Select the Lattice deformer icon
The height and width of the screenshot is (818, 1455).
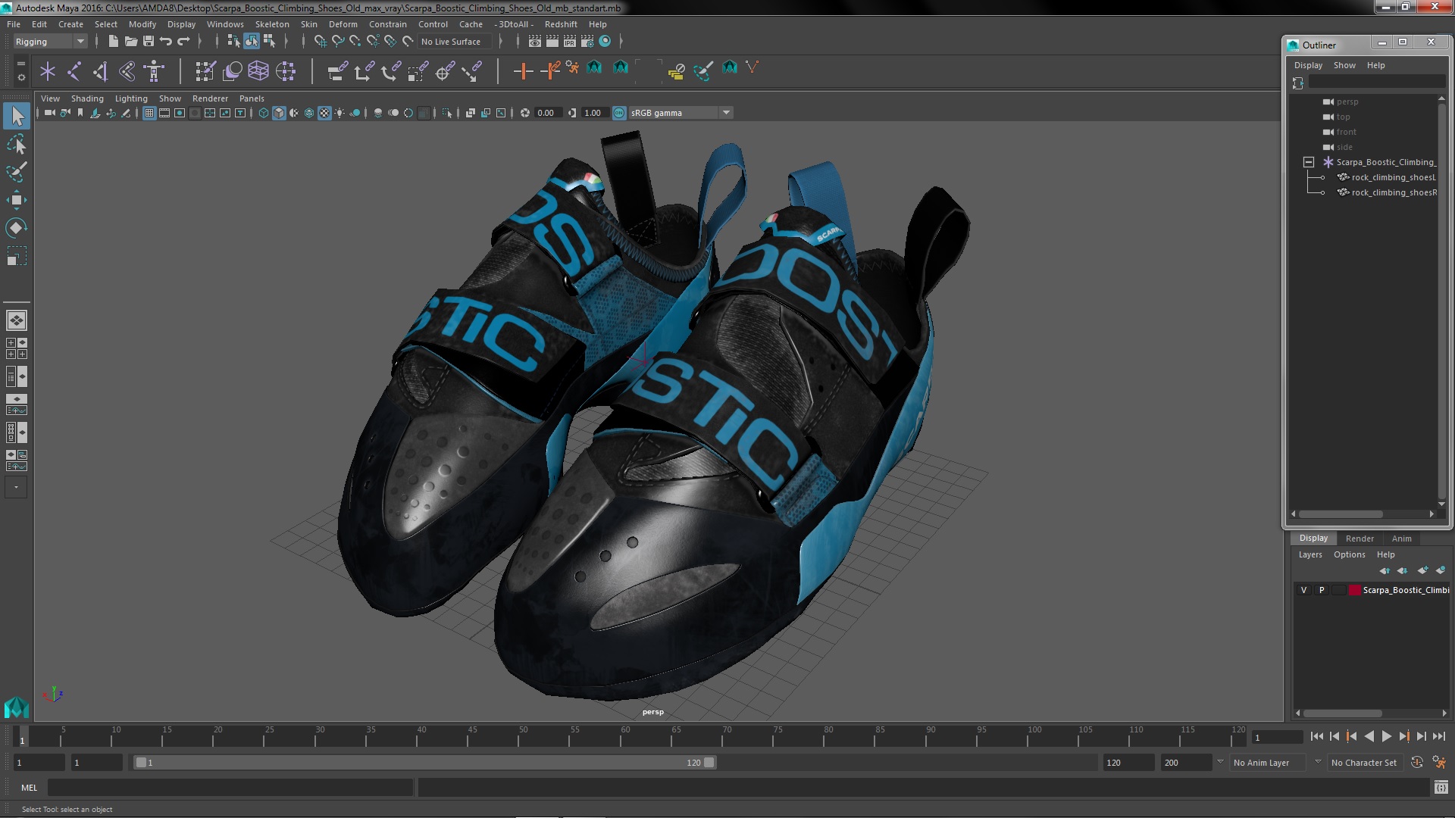click(258, 71)
